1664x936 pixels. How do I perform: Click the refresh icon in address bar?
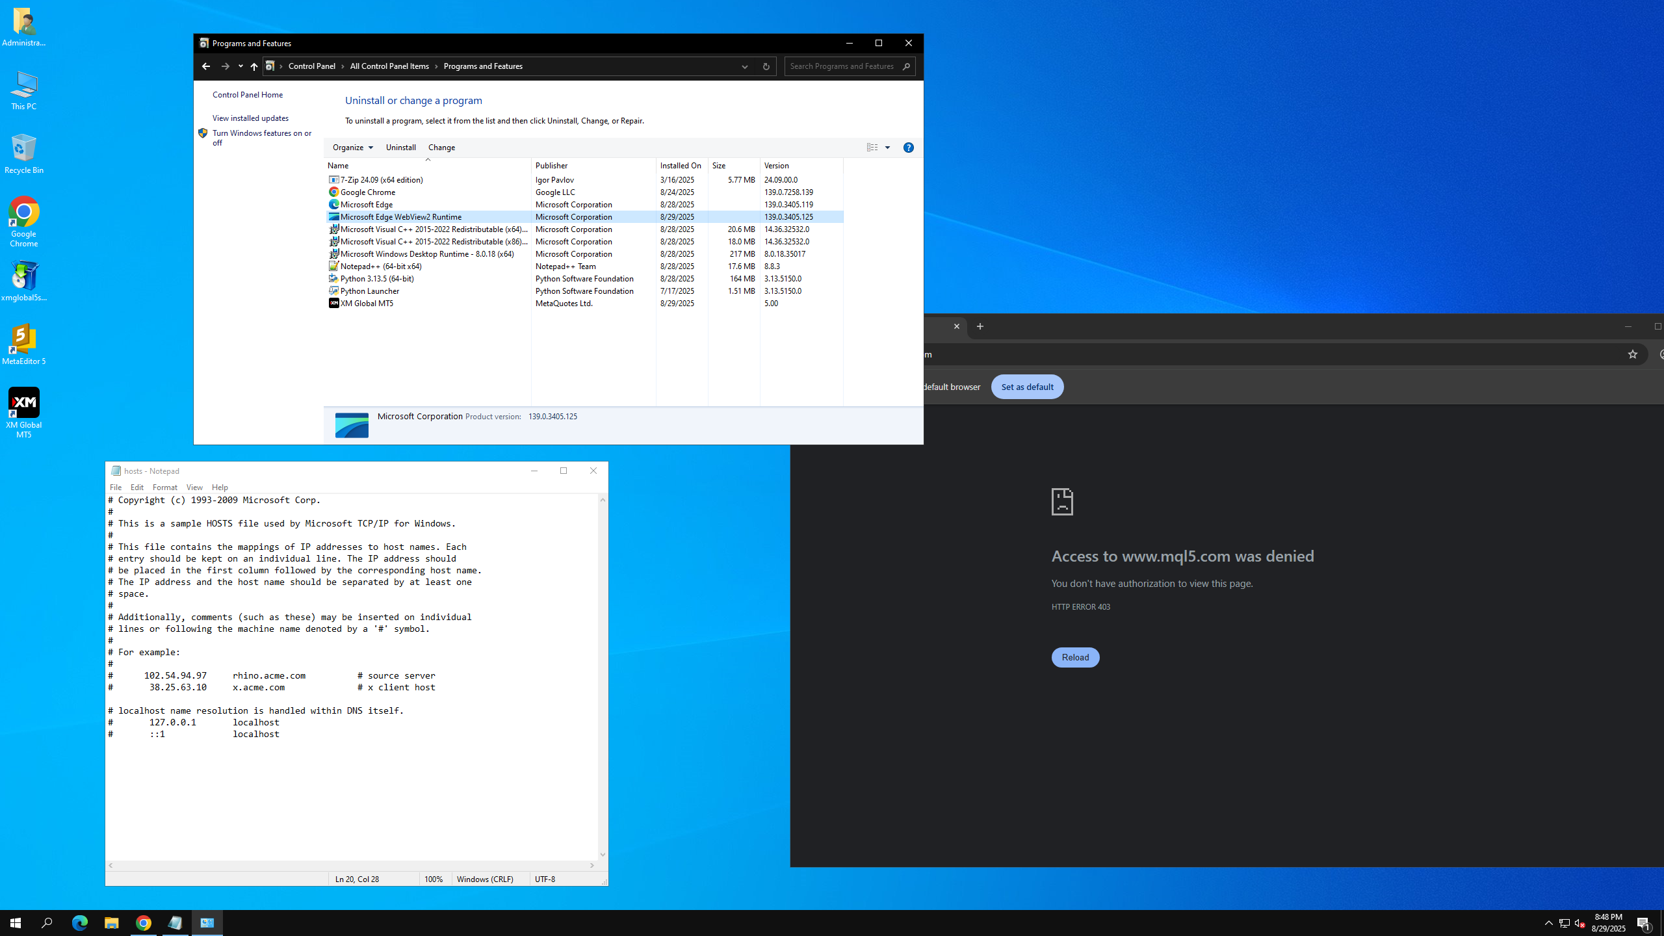coord(766,66)
